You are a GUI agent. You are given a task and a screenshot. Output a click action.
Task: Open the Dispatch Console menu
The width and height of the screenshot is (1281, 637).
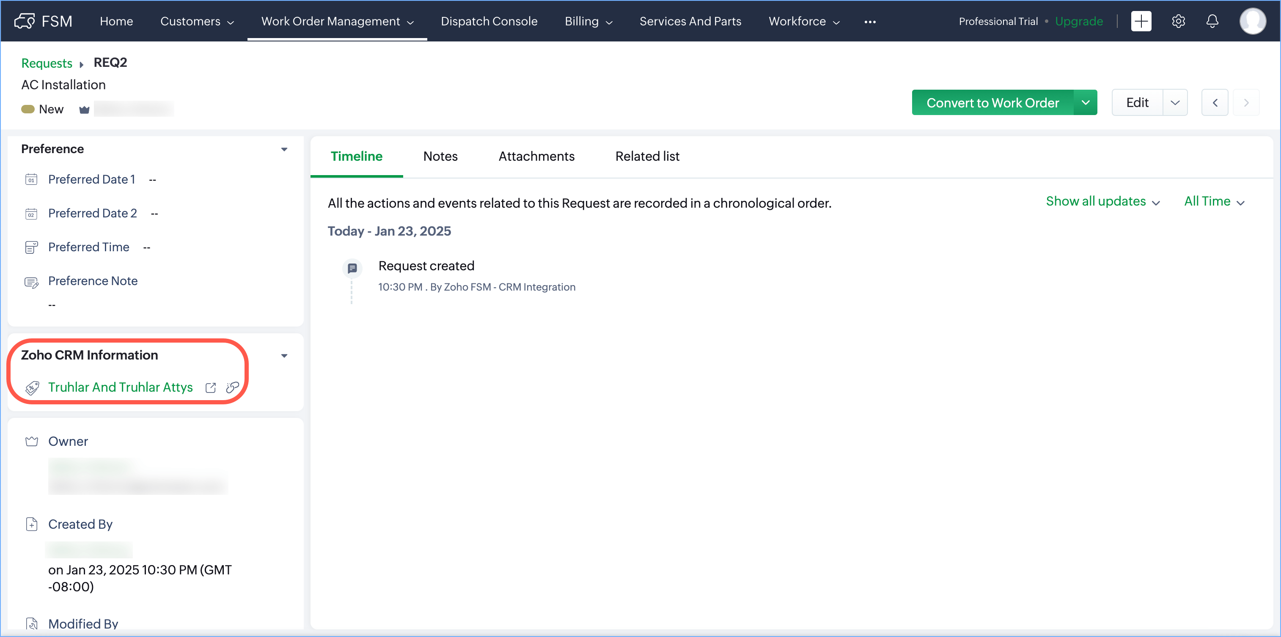click(x=488, y=21)
